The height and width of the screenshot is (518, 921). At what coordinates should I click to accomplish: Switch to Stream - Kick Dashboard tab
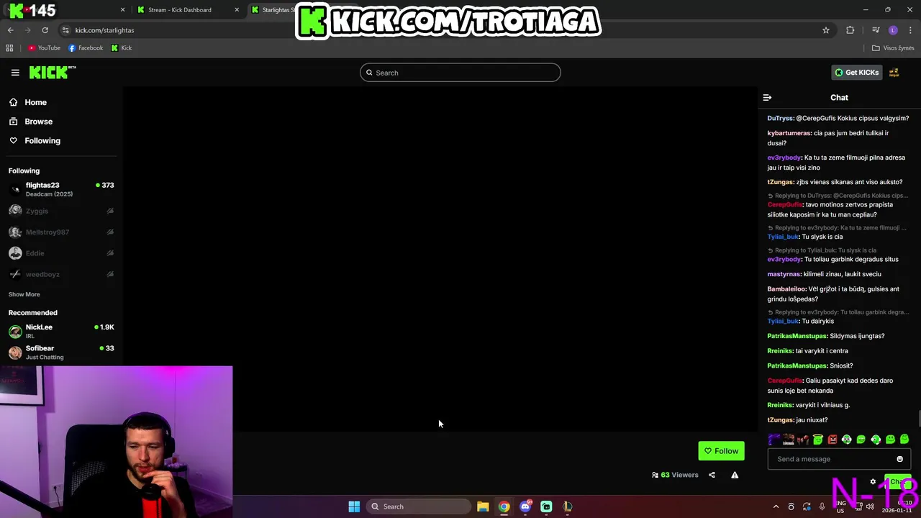click(x=180, y=10)
